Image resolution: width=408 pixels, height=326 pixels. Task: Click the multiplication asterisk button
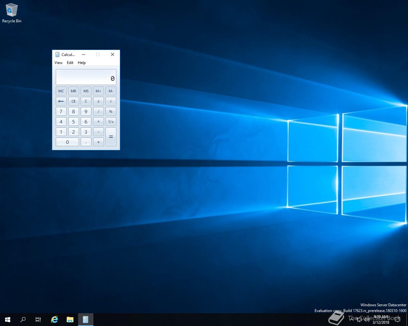coord(98,122)
